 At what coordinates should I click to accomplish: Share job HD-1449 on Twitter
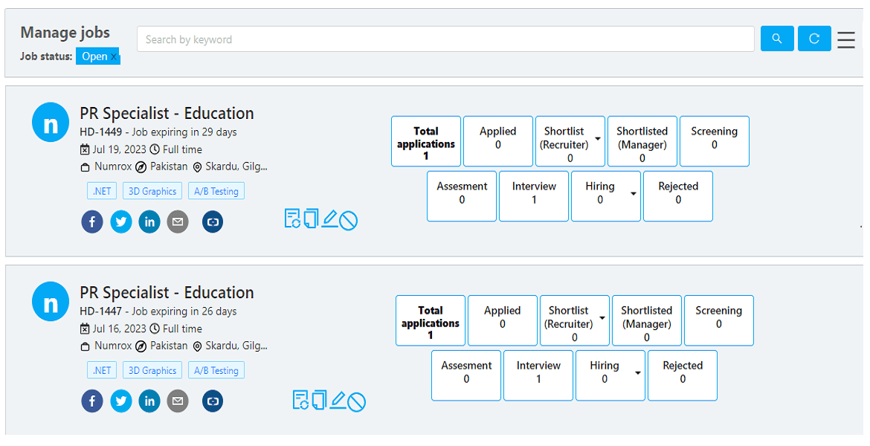pyautogui.click(x=121, y=222)
